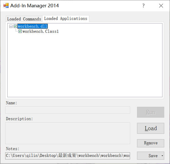Uncheck the workbench.dll checkbox
The image size is (170, 164).
click(15, 26)
